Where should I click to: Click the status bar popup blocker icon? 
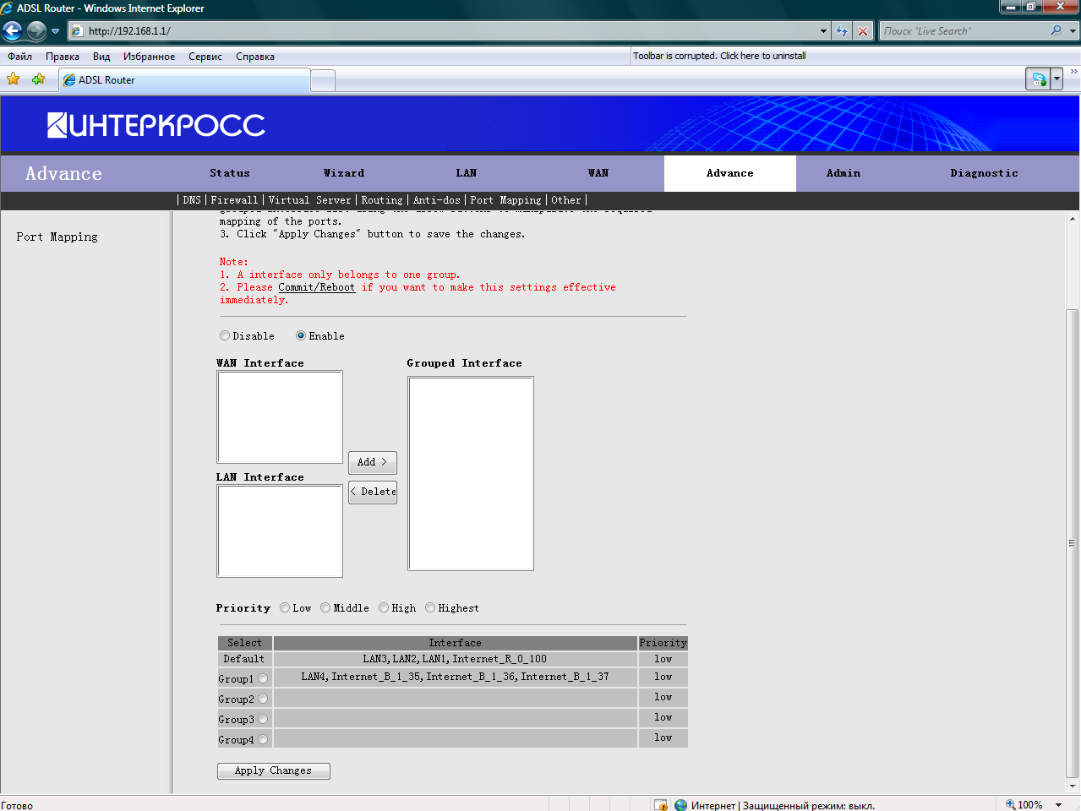[661, 805]
